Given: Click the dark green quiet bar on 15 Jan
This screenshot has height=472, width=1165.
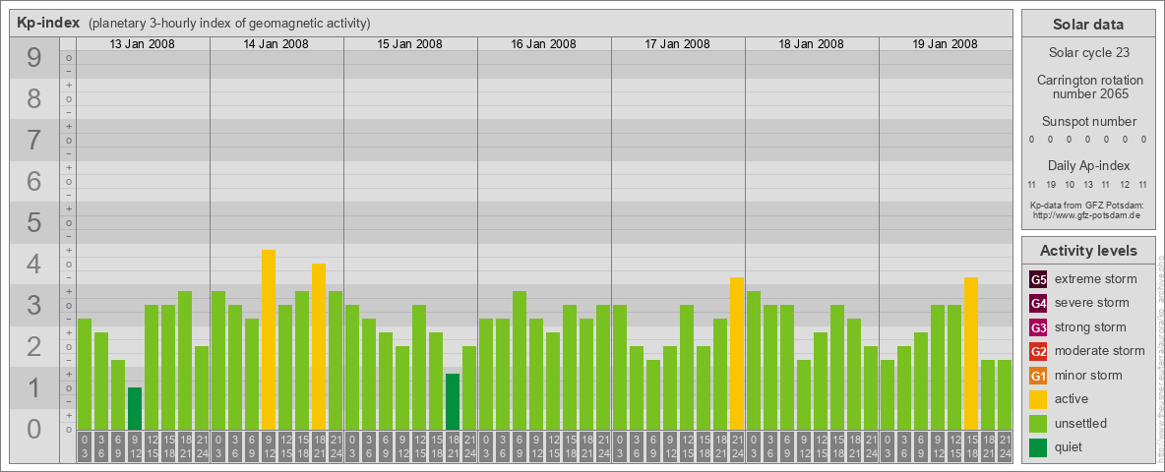Looking at the screenshot, I should (453, 402).
